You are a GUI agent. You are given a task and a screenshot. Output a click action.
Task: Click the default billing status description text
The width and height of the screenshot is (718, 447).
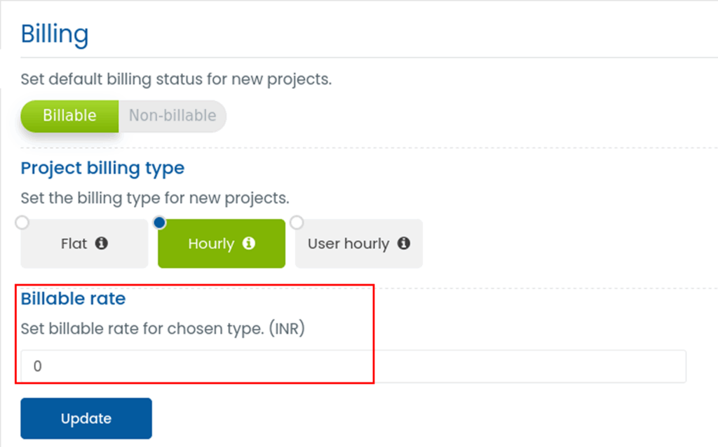click(176, 79)
